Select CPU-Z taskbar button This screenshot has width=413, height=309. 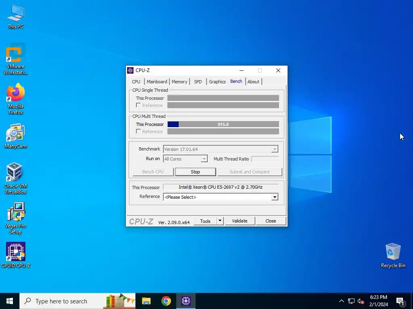tap(186, 301)
